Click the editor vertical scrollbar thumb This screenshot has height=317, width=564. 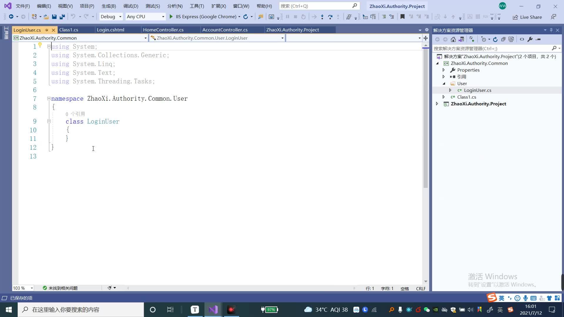(x=425, y=117)
